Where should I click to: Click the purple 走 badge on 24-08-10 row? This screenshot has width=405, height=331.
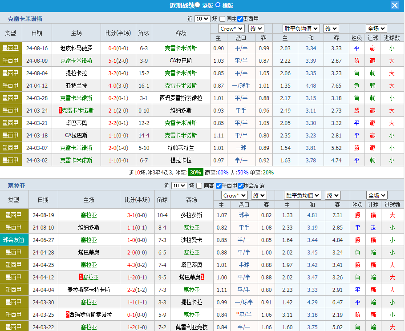[373, 227]
